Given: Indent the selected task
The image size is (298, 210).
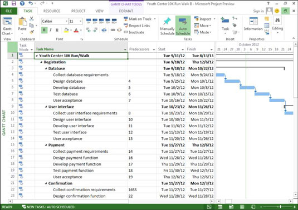Looking at the screenshot, I should click(95, 30).
